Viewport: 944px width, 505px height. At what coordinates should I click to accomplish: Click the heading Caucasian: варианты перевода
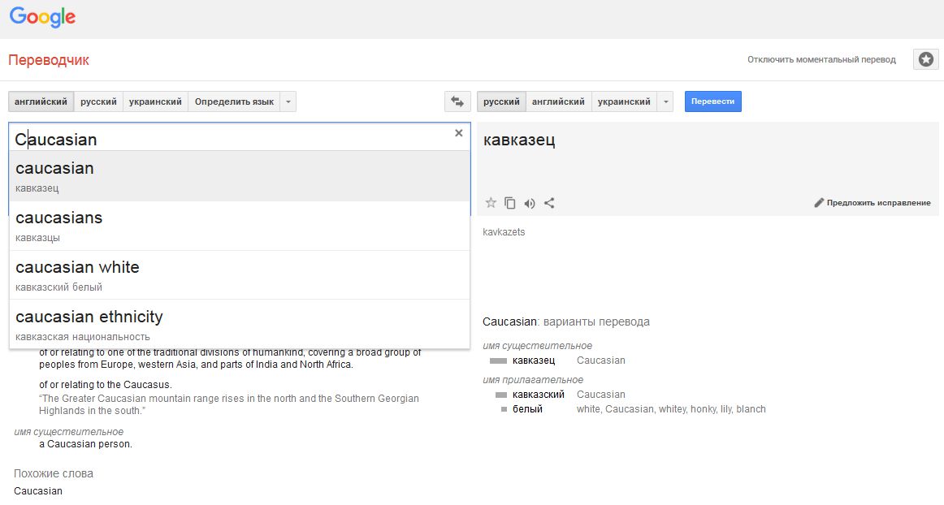click(566, 322)
